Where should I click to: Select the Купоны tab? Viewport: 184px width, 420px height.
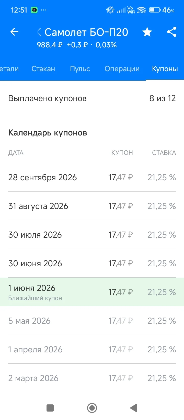pos(165,69)
